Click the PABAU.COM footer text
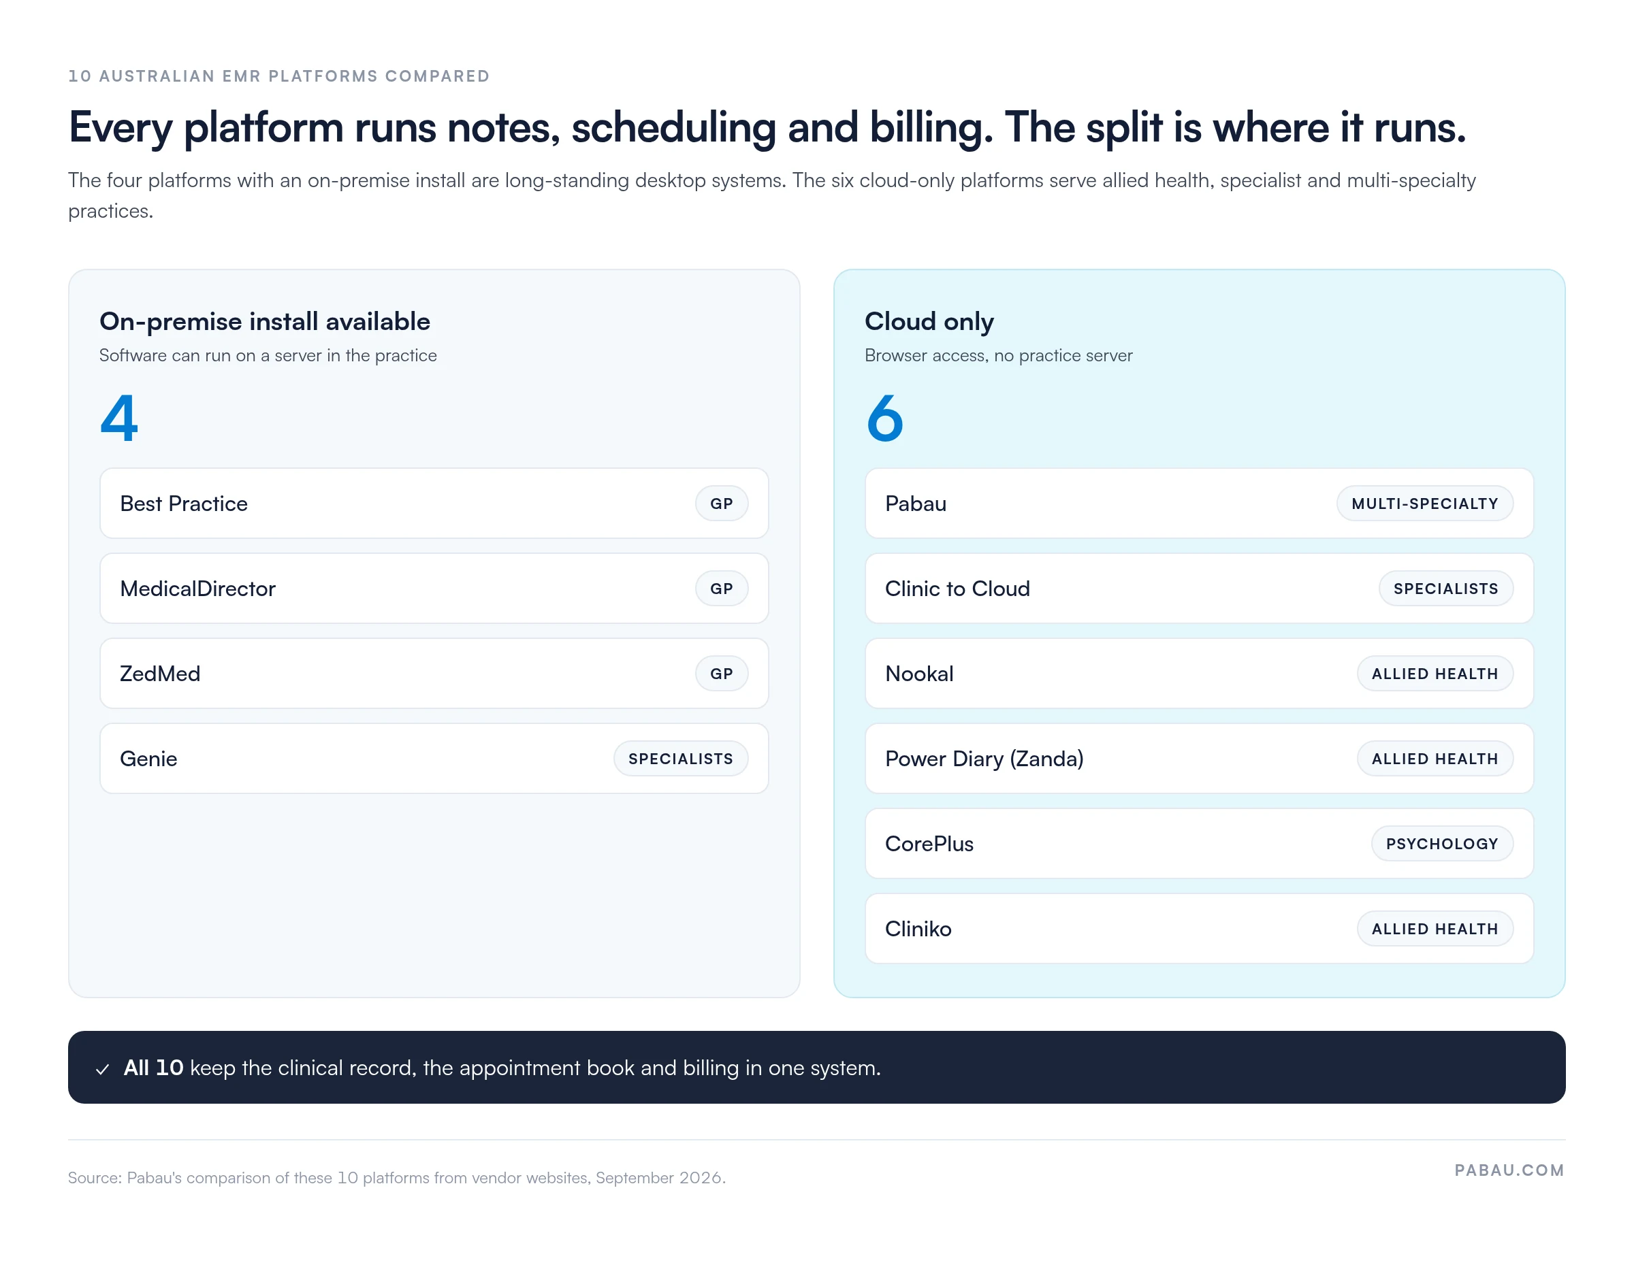 coord(1509,1170)
